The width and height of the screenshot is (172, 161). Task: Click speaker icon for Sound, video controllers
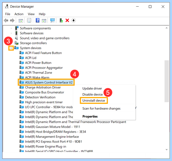click(x=16, y=38)
